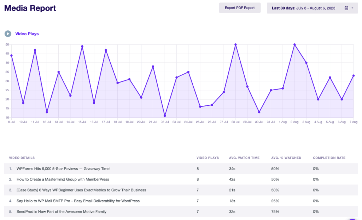Image resolution: width=362 pixels, height=220 pixels.
Task: Click the Video Plays play icon
Action: point(8,34)
